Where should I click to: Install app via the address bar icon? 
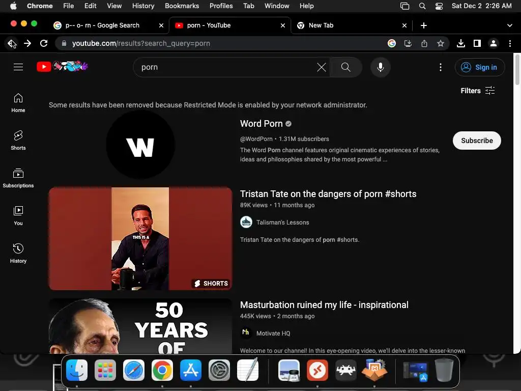tap(408, 43)
